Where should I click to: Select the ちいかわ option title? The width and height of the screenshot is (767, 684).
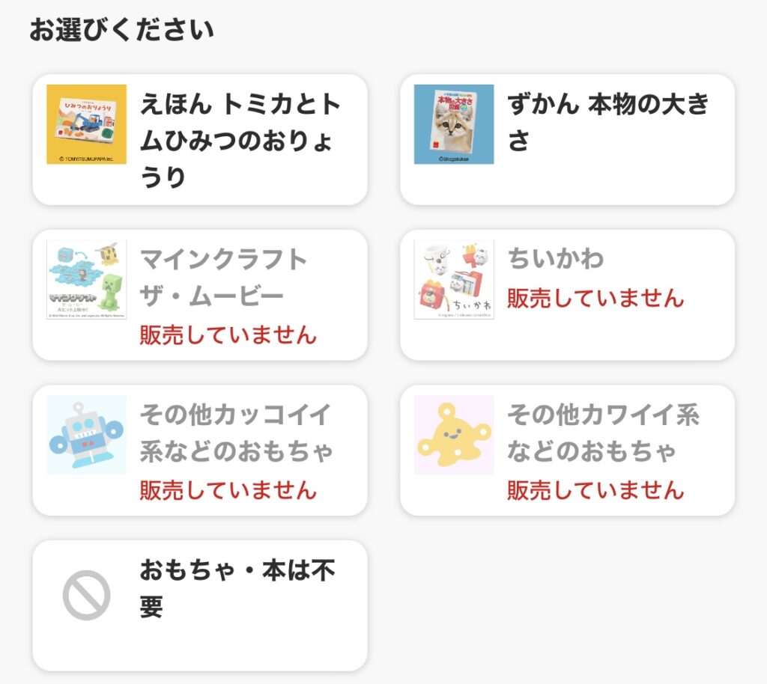[x=556, y=259]
